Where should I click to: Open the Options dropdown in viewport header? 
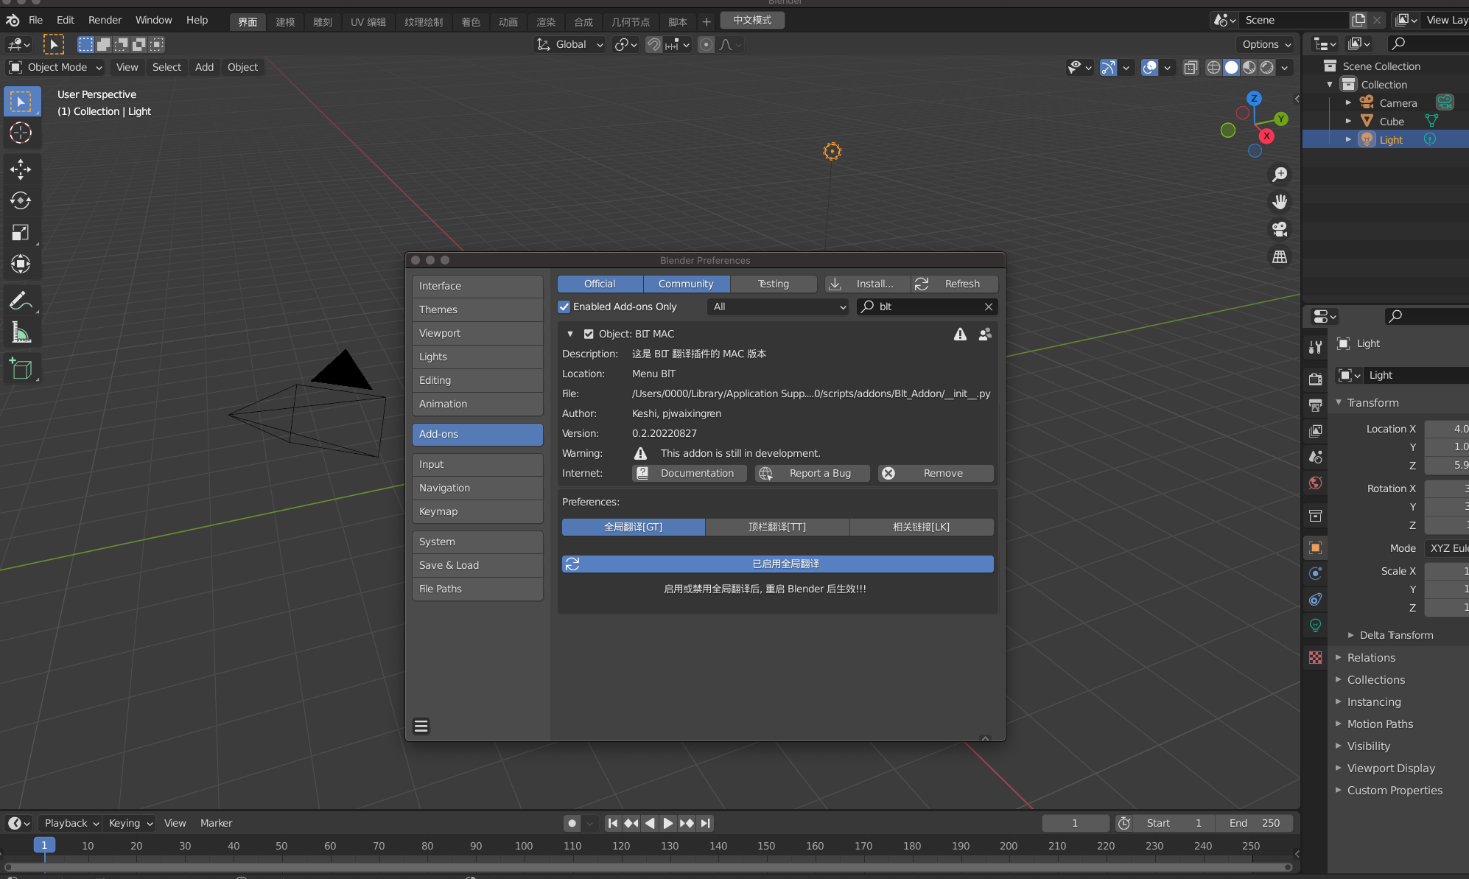(1266, 44)
